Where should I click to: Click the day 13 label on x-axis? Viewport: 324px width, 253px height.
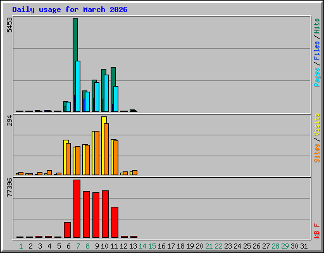point(133,246)
